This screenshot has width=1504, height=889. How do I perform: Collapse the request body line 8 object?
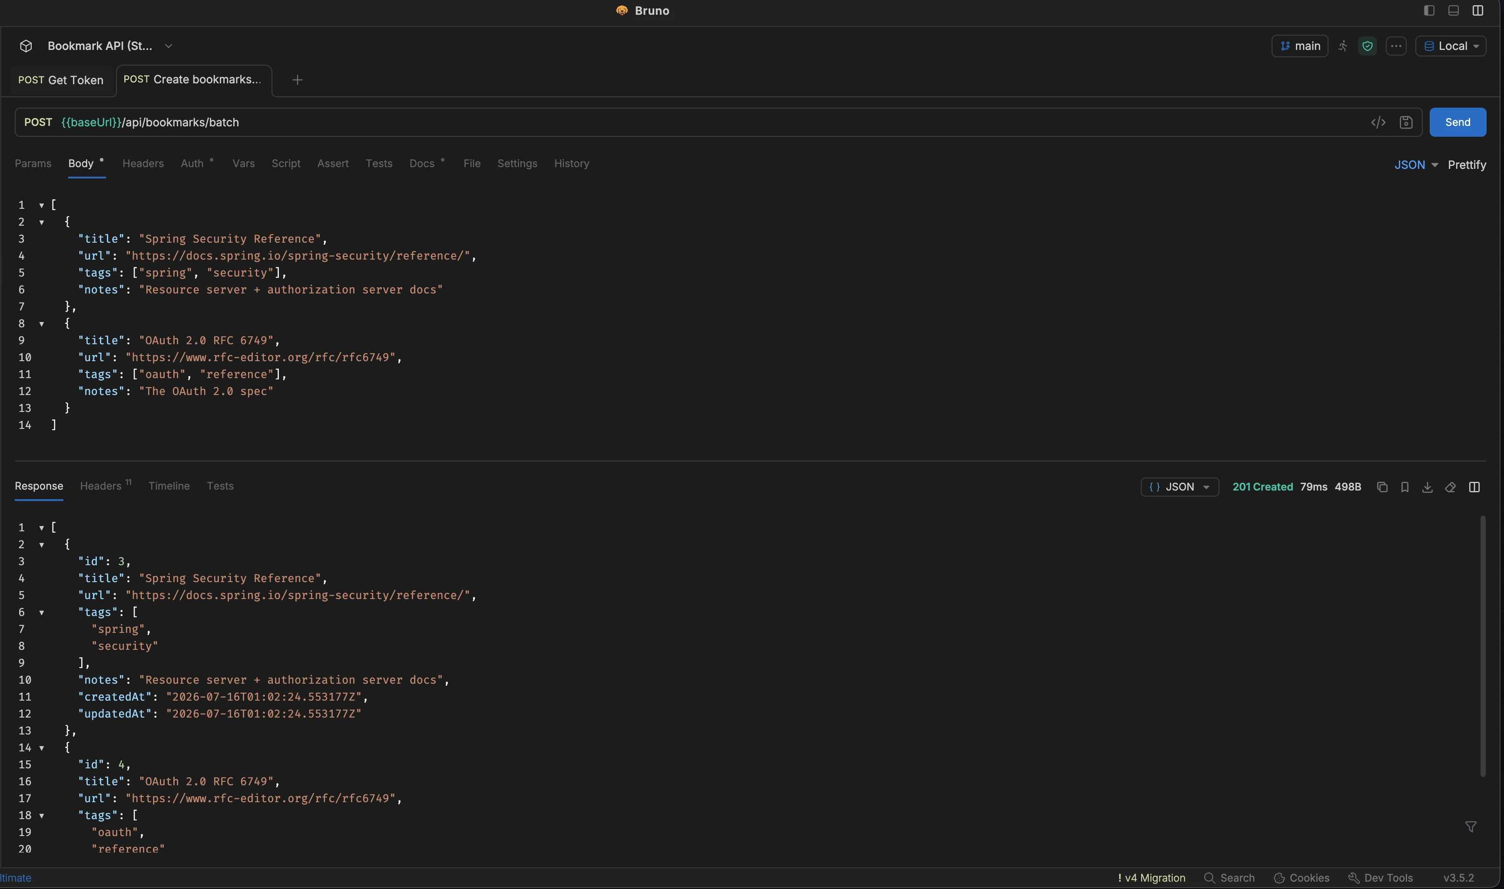coord(41,324)
